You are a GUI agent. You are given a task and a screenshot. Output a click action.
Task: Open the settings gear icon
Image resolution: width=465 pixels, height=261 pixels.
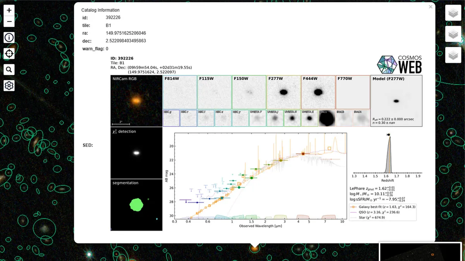point(9,85)
